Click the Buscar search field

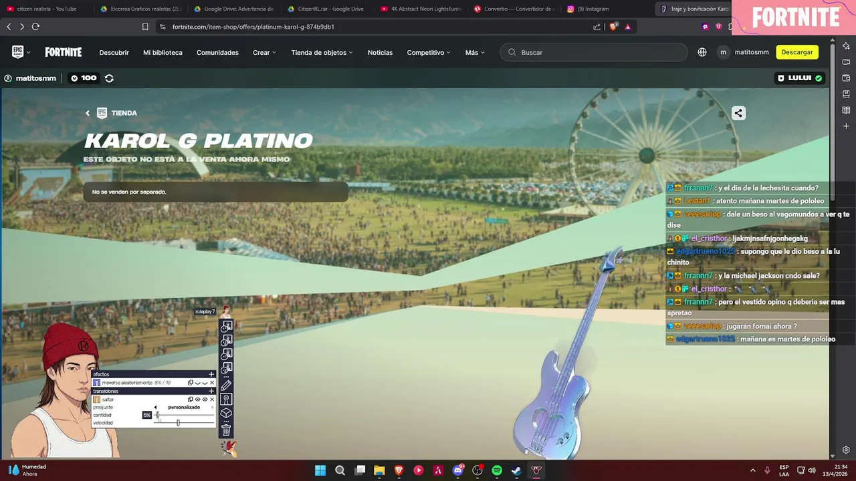(594, 52)
